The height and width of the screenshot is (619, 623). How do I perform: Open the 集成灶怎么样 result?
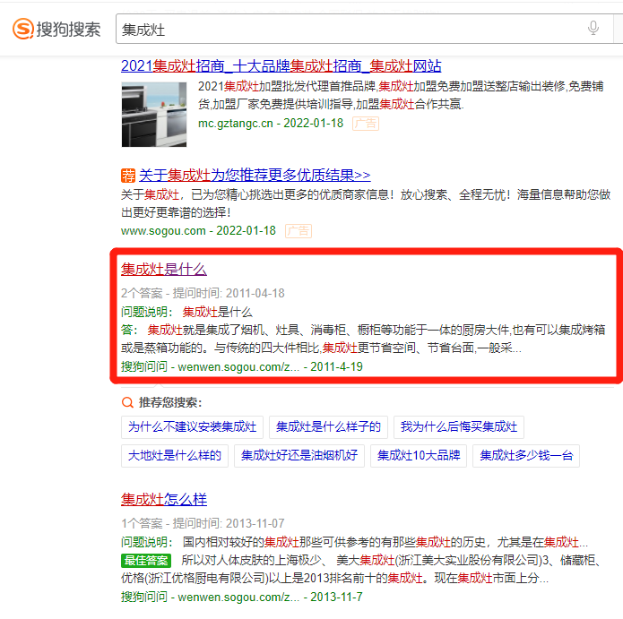(x=164, y=500)
